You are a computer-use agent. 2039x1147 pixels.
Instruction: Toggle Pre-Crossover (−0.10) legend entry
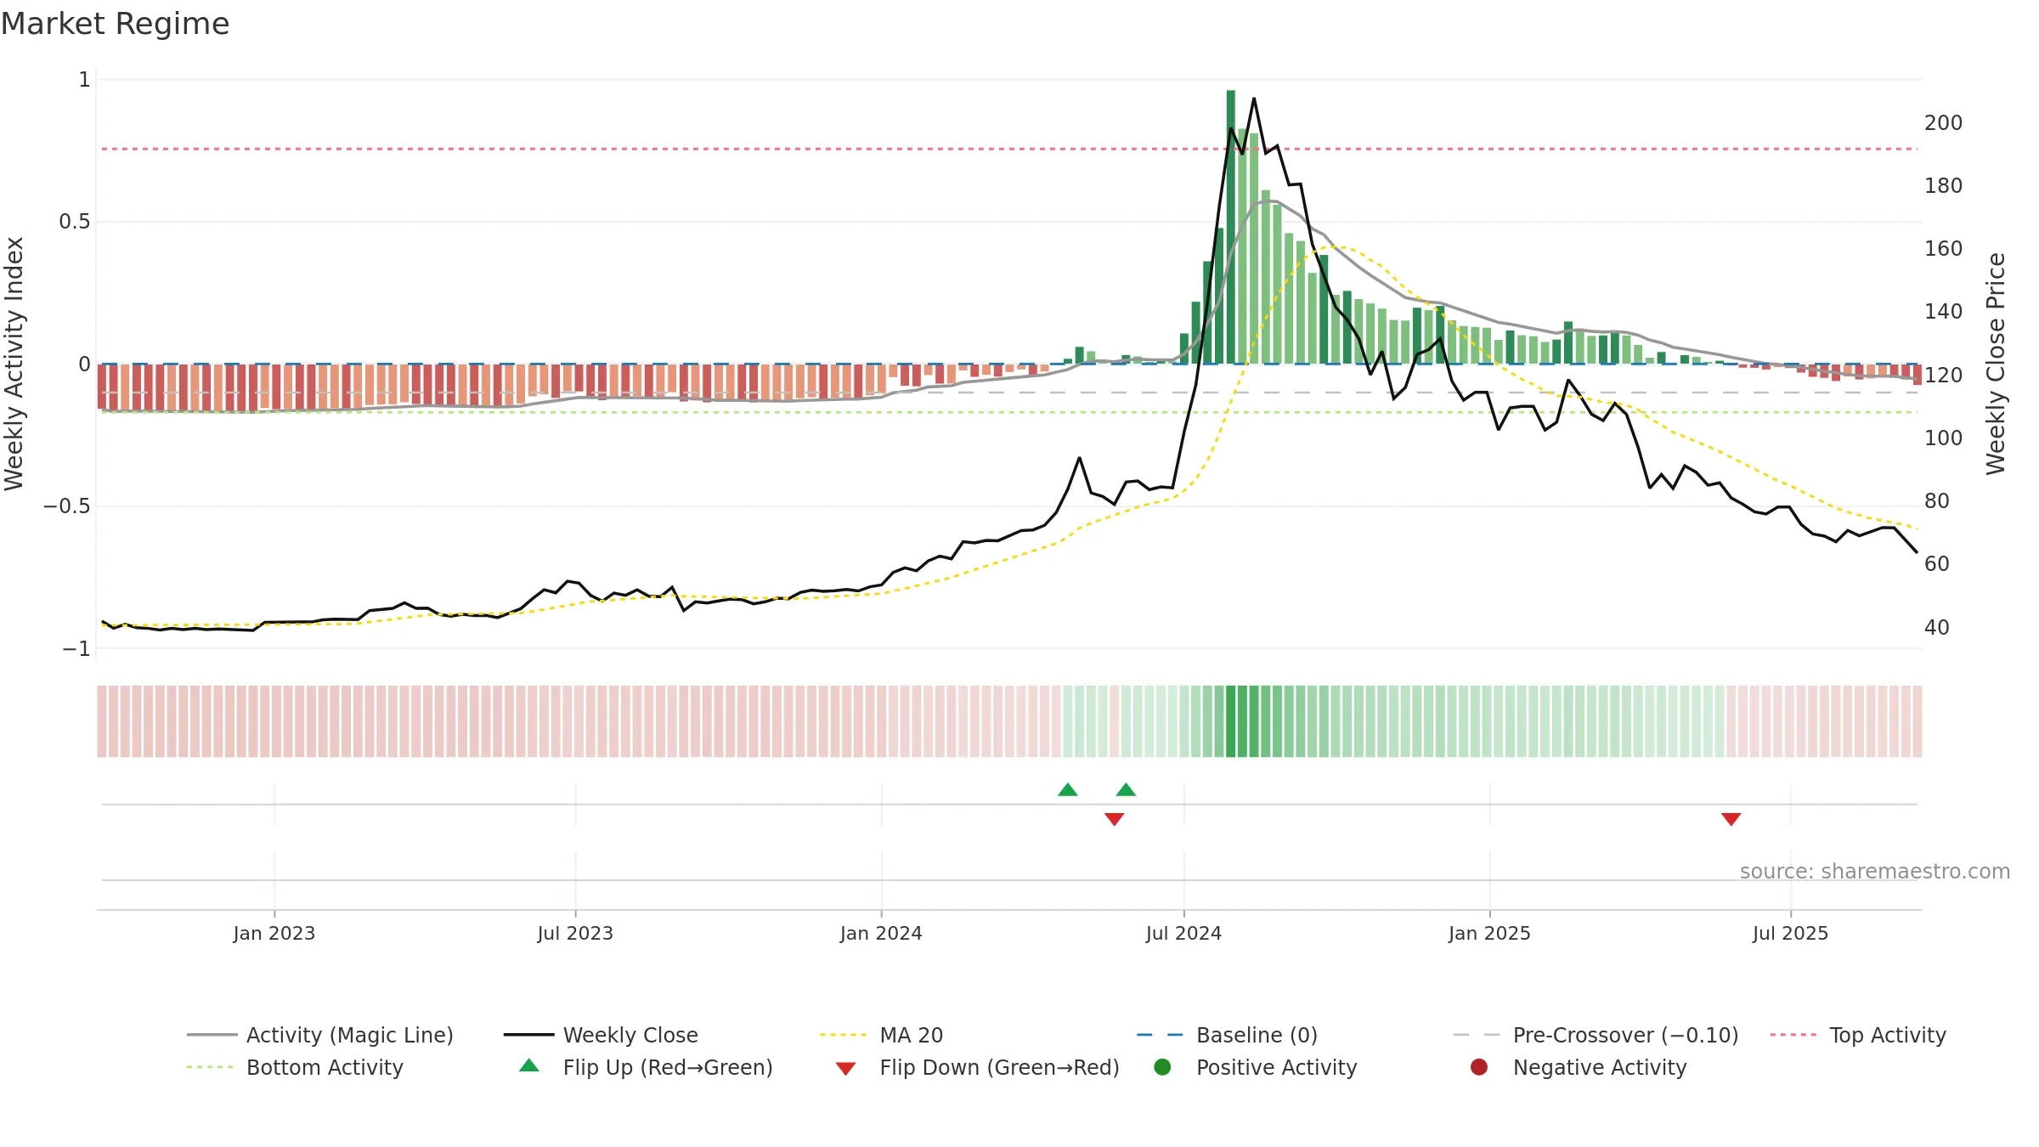[x=1596, y=1035]
